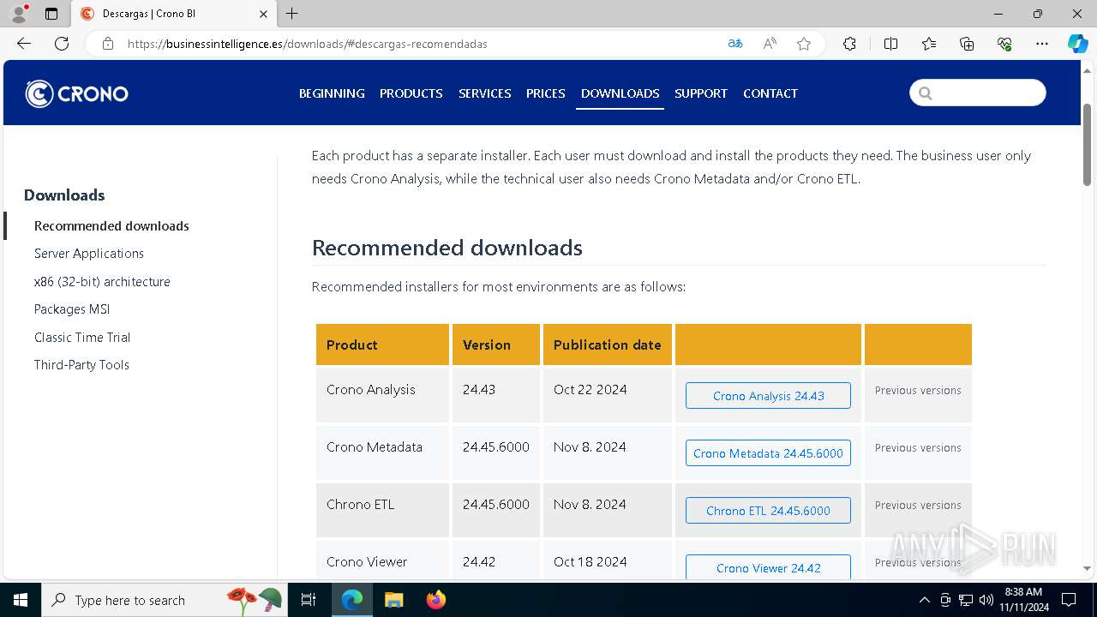This screenshot has height=617, width=1097.
Task: Open Settings and more menu
Action: (x=1042, y=44)
